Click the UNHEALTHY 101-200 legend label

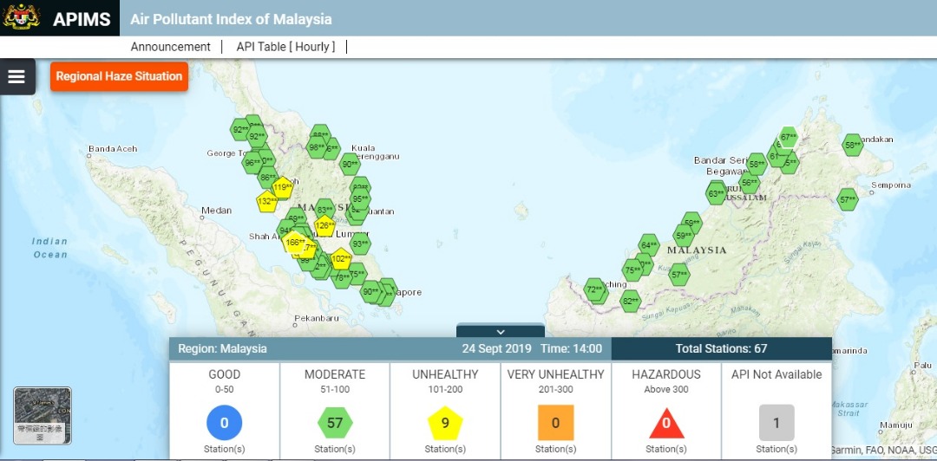click(x=445, y=381)
